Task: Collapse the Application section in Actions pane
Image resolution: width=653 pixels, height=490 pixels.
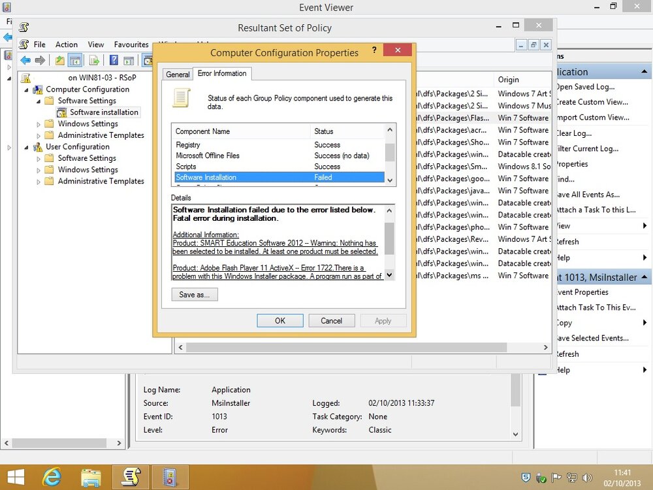Action: [645, 72]
